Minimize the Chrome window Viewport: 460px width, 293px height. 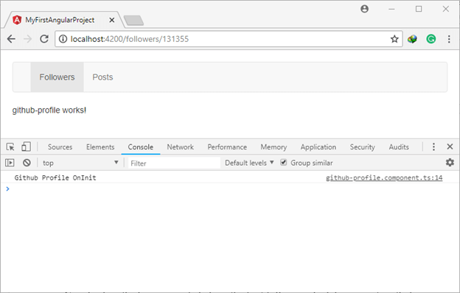pyautogui.click(x=391, y=9)
